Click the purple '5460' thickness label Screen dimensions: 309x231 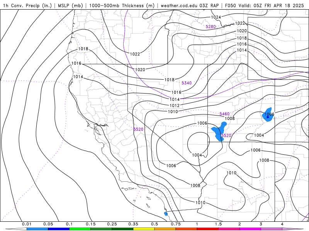point(224,114)
